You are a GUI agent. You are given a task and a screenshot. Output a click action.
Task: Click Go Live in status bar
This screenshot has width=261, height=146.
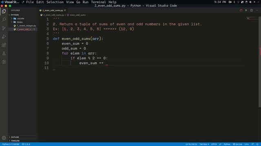[238, 144]
